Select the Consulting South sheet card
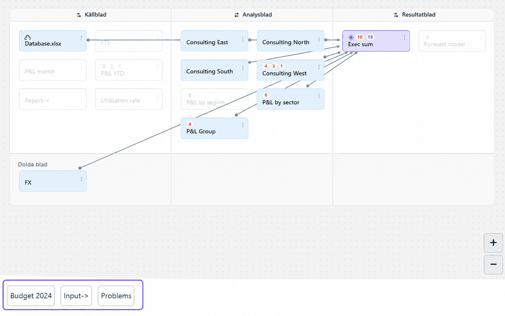This screenshot has height=316, width=505. tap(214, 70)
